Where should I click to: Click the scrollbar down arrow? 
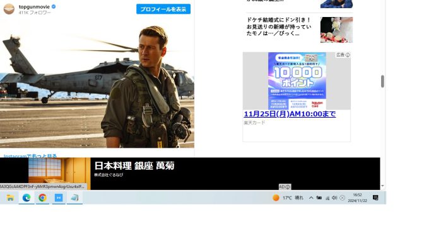coord(382,186)
